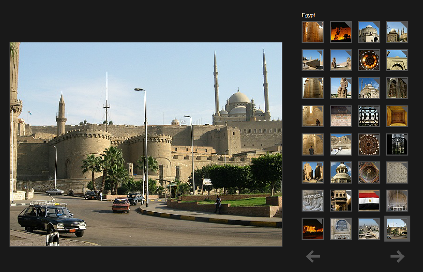
Task: Go to the previous page with left arrow
Action: tap(313, 256)
